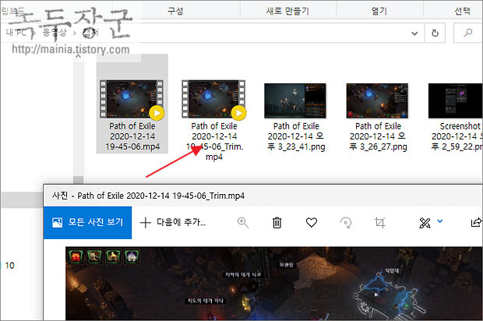Click the heart favorite icon
483x321 pixels.
pyautogui.click(x=312, y=222)
